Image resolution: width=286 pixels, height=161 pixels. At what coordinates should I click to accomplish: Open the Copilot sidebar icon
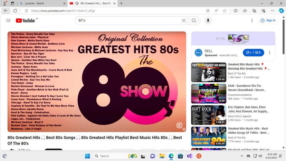(281, 11)
